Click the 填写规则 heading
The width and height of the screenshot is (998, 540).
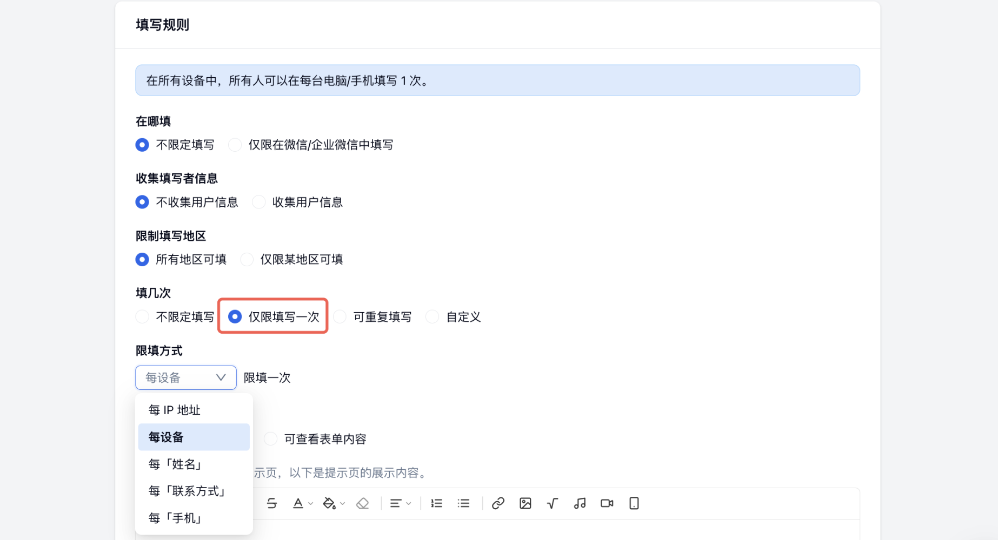[162, 25]
